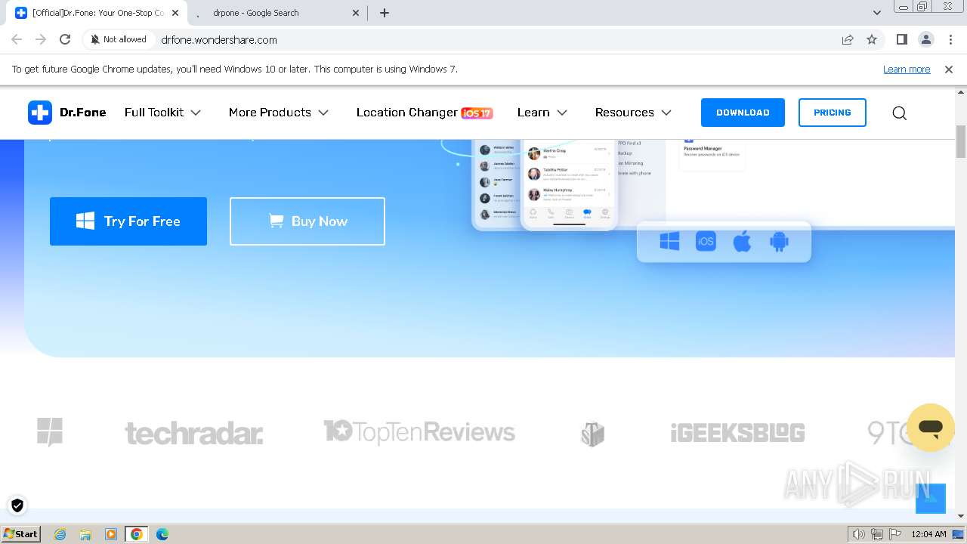
Task: Expand the More Products menu
Action: click(x=279, y=113)
